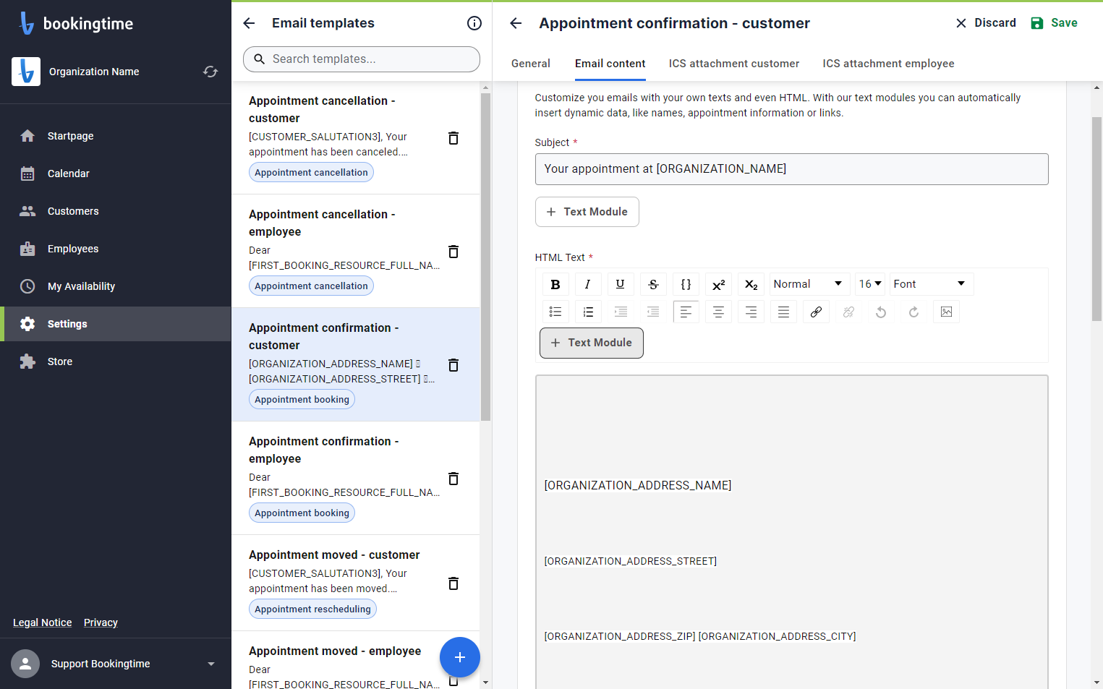The image size is (1103, 689).
Task: Open Font family dropdown
Action: click(932, 284)
